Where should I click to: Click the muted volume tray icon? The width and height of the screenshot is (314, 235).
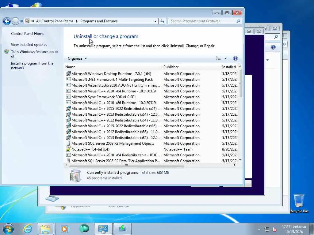(274, 229)
